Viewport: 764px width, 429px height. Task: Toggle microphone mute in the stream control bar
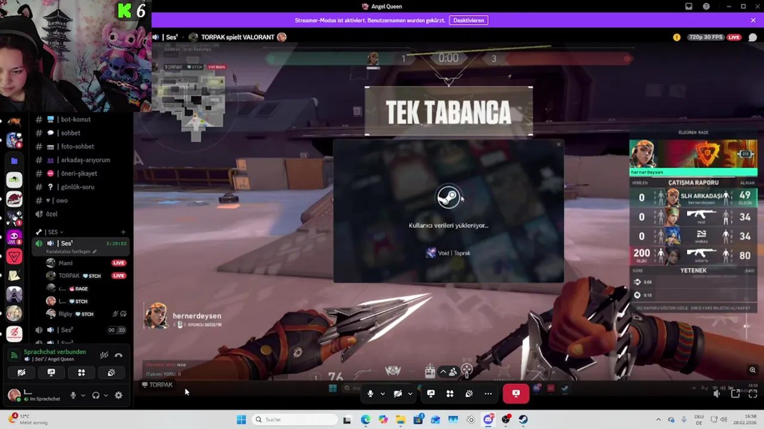click(370, 393)
